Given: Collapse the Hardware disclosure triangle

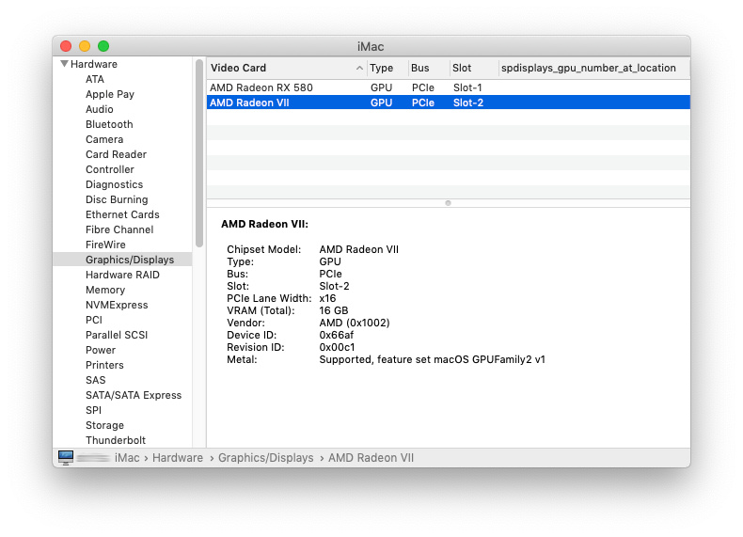Looking at the screenshot, I should coord(65,64).
